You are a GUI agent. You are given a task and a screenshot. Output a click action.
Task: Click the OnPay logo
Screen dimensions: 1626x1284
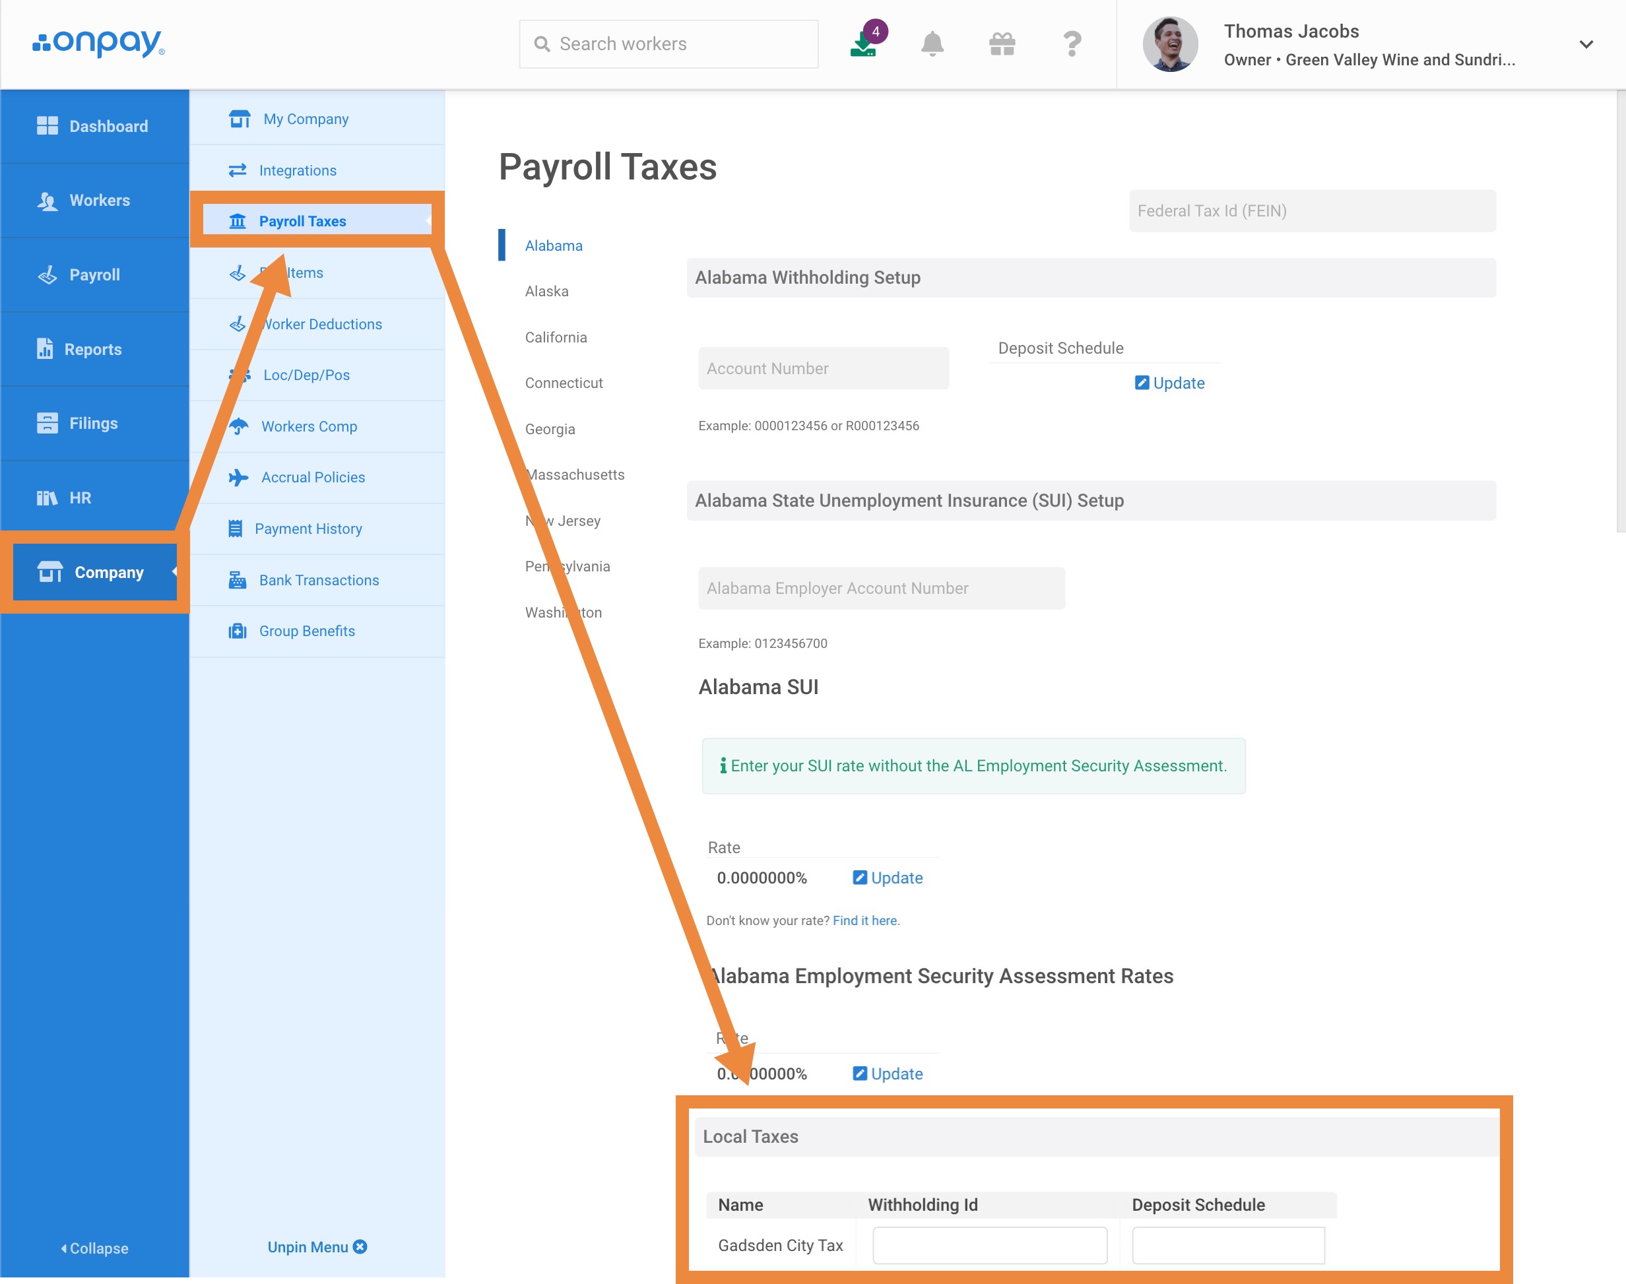pyautogui.click(x=98, y=43)
